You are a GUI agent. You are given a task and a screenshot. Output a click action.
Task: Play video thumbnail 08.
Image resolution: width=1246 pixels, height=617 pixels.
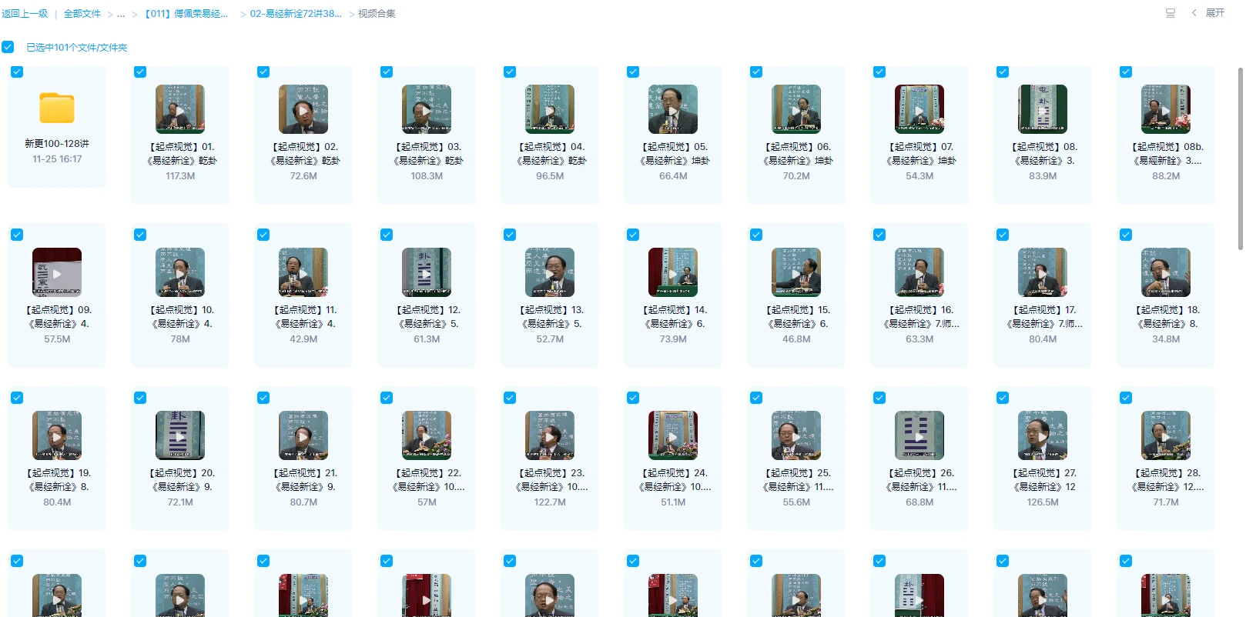point(1043,109)
